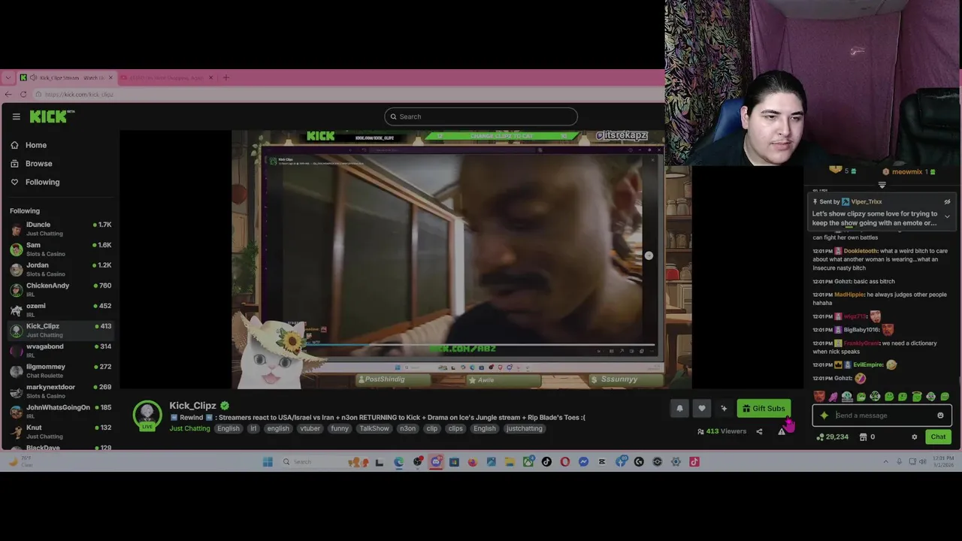Open wvagabond channel in Following list
The image size is (962, 541).
coord(60,350)
